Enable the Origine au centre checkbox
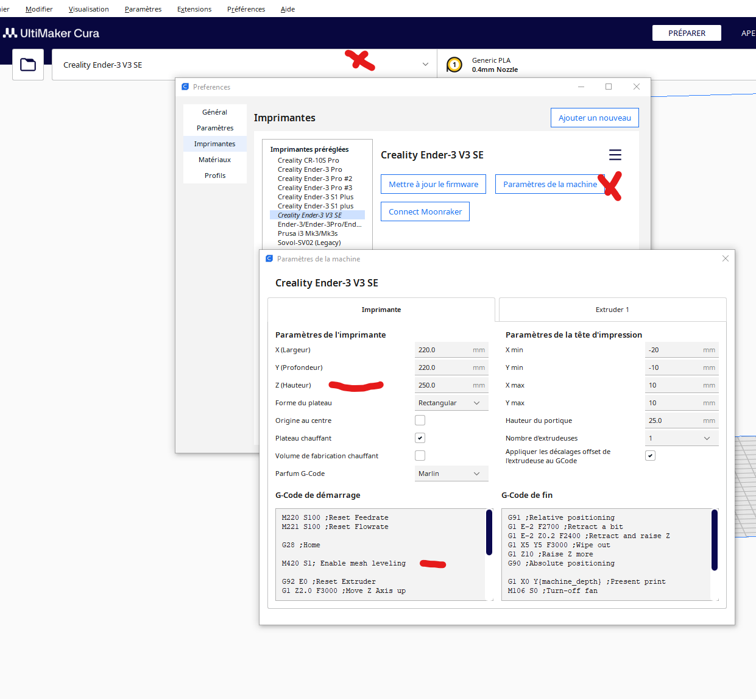The height and width of the screenshot is (699, 756). 420,420
